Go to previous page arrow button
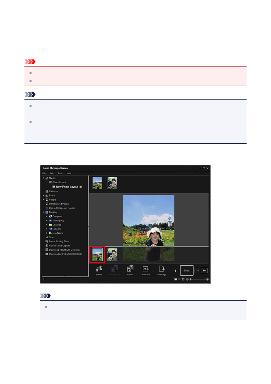Viewport: 271px width, 384px height. point(198,271)
